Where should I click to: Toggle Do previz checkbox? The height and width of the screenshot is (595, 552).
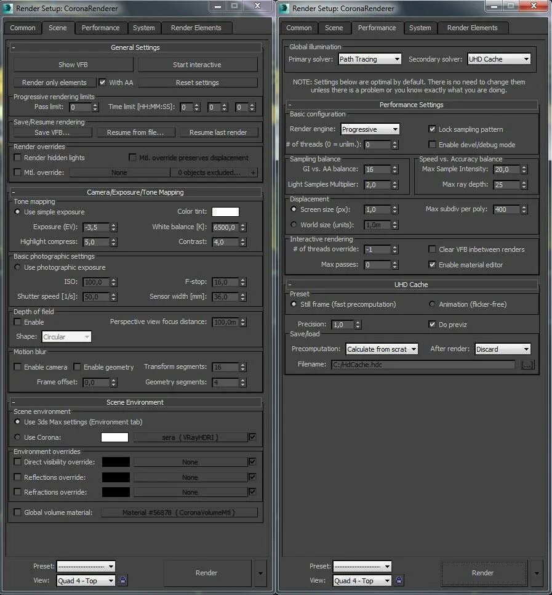(x=432, y=325)
